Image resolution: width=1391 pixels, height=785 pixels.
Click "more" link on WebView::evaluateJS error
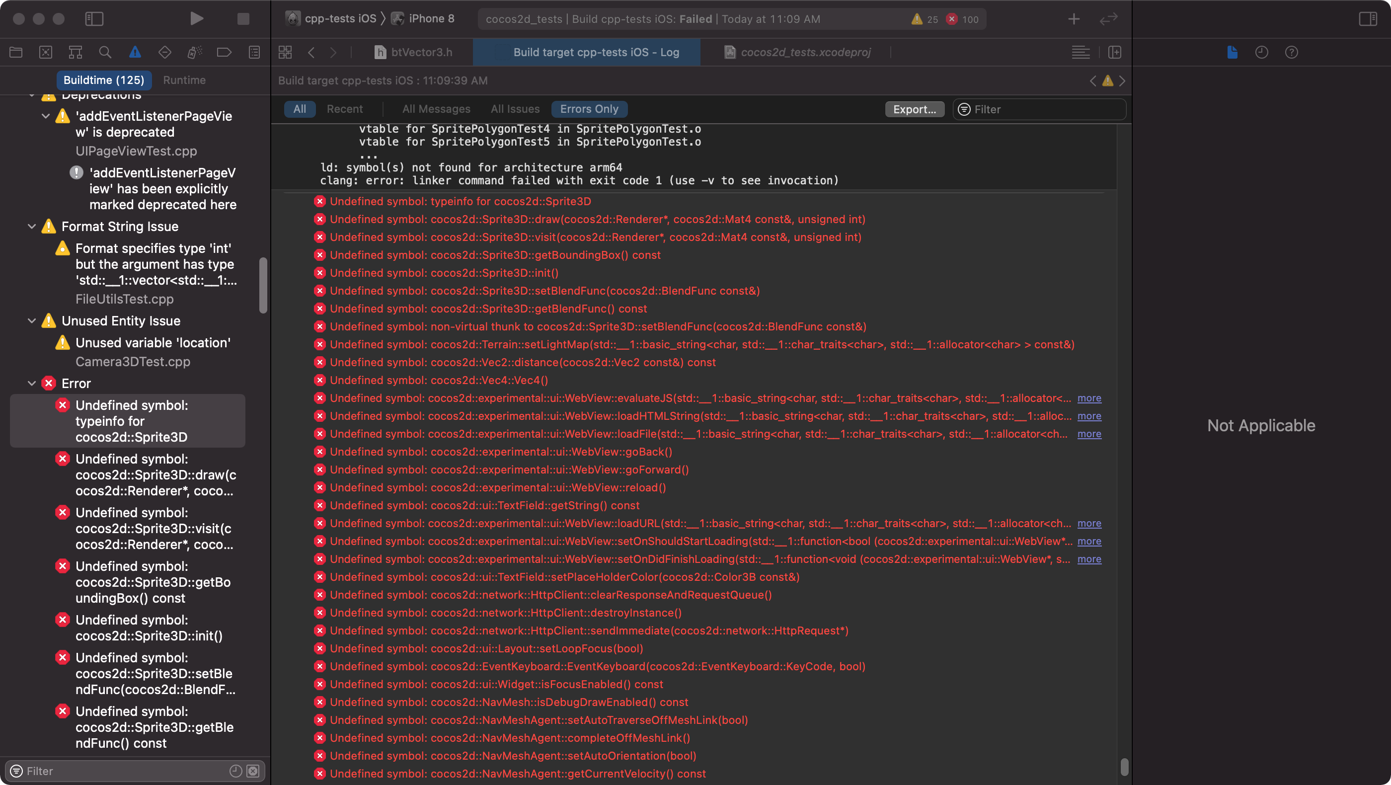click(x=1088, y=398)
